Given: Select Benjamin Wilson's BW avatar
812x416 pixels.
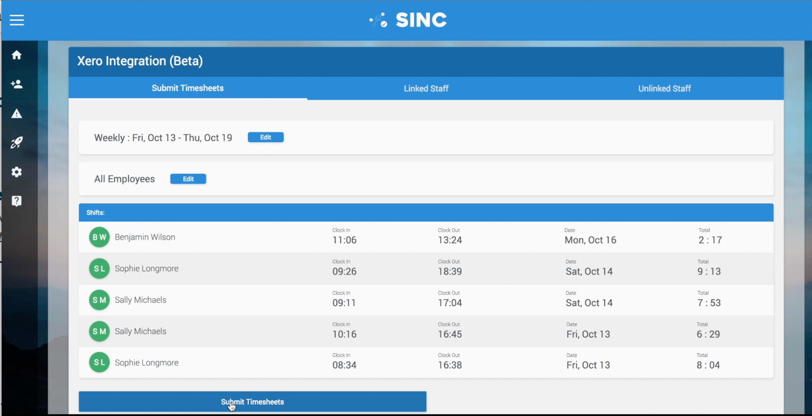Looking at the screenshot, I should pos(99,237).
